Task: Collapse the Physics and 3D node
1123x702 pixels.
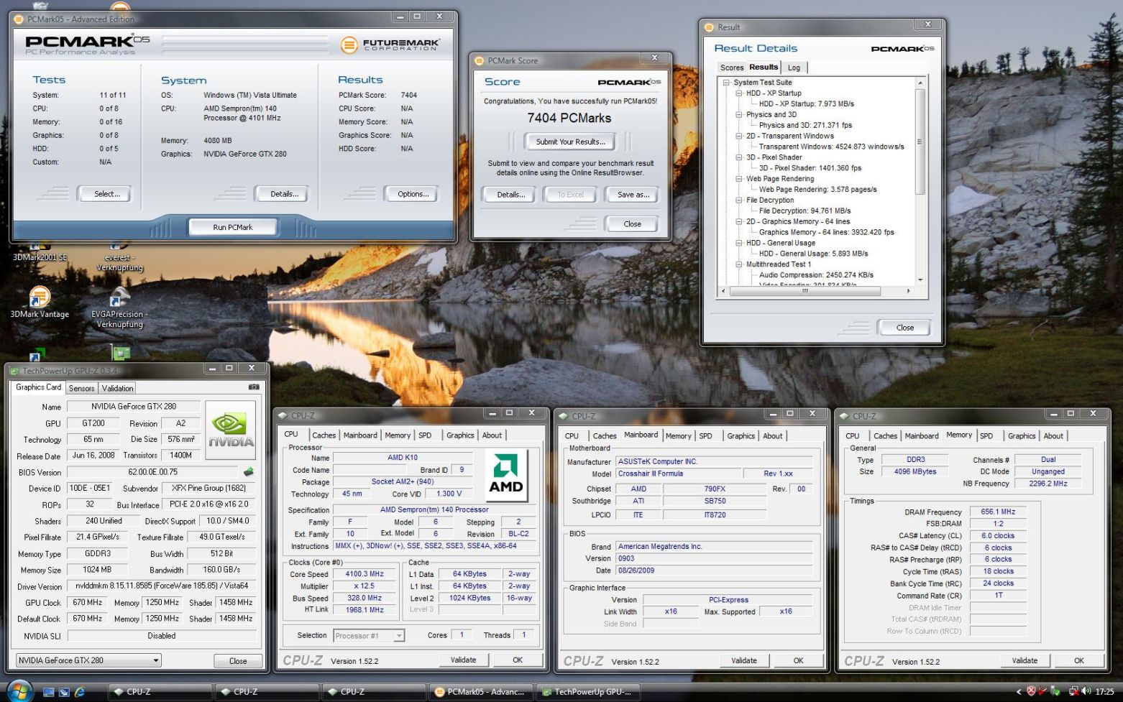Action: coord(739,115)
